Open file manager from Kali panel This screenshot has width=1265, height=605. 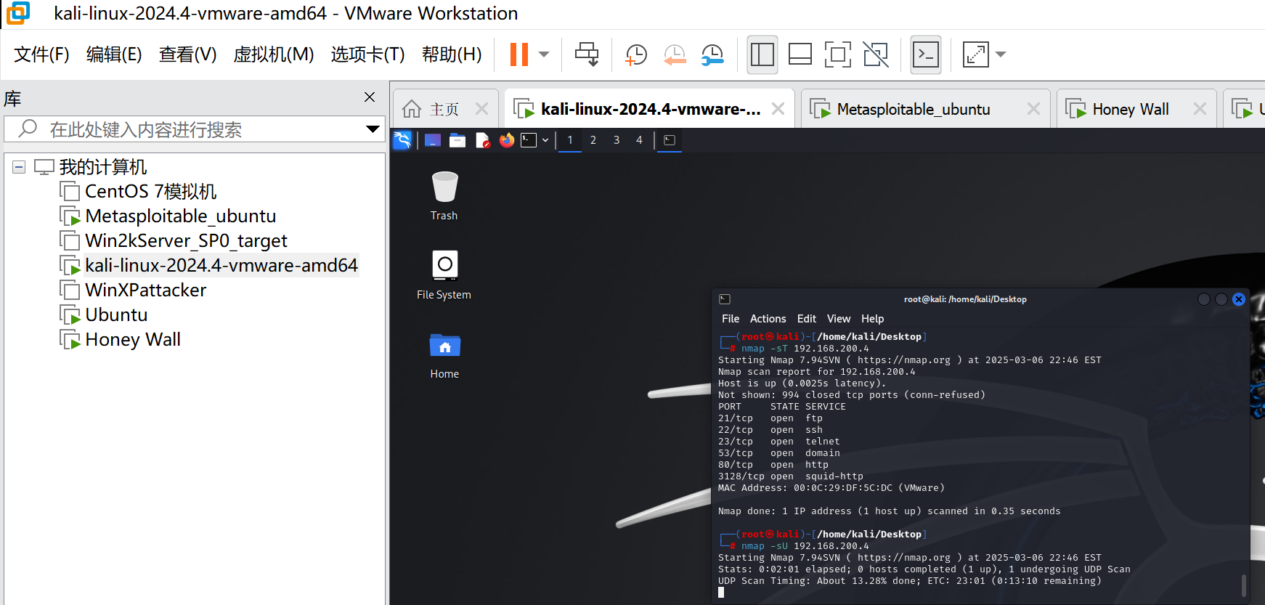pos(457,140)
